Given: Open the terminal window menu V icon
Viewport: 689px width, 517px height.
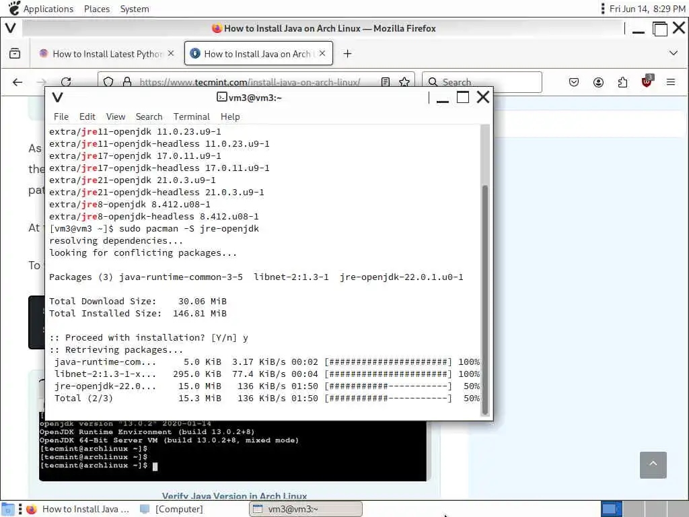Looking at the screenshot, I should tap(58, 97).
